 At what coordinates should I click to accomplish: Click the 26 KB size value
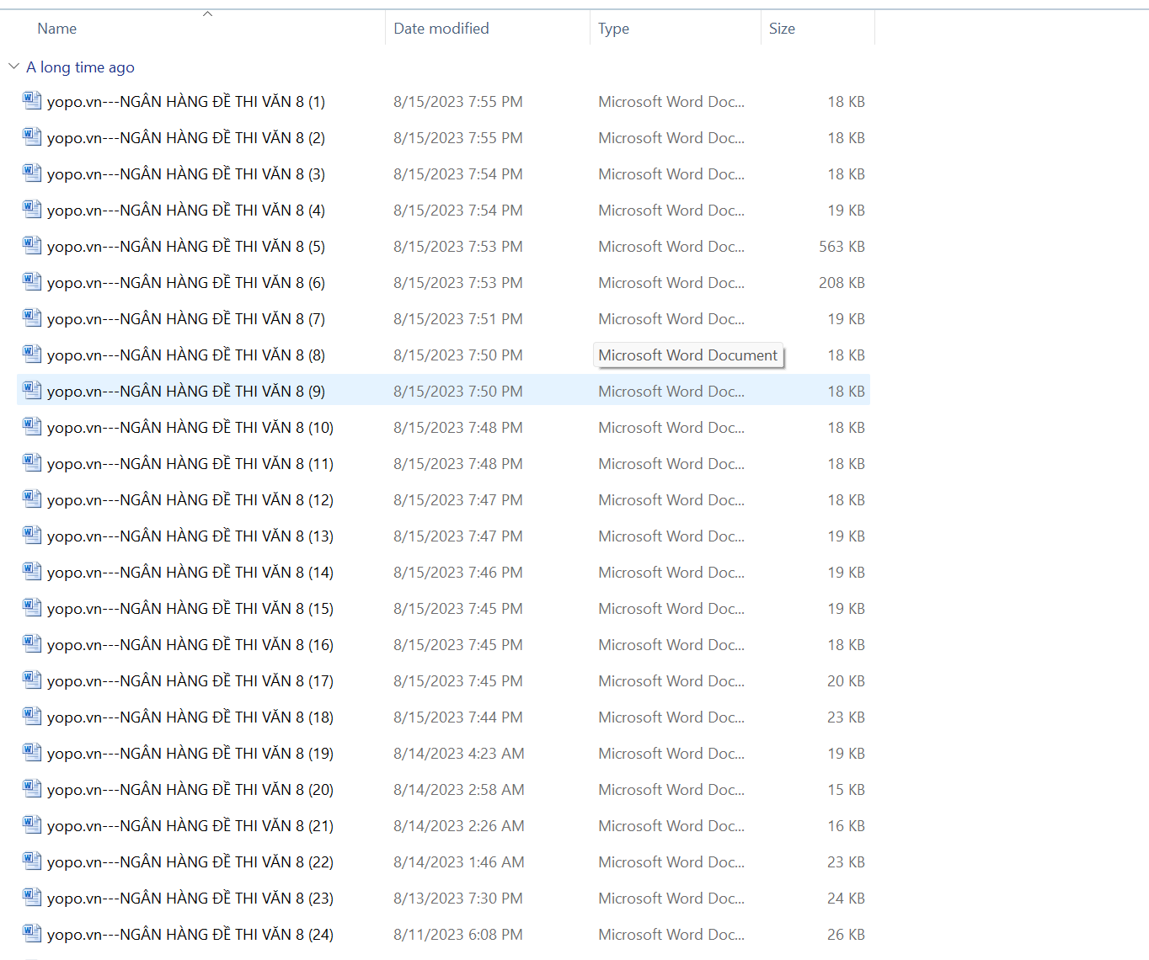click(846, 935)
